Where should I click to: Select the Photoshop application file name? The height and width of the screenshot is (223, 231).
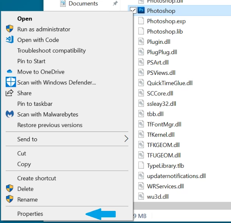161,11
